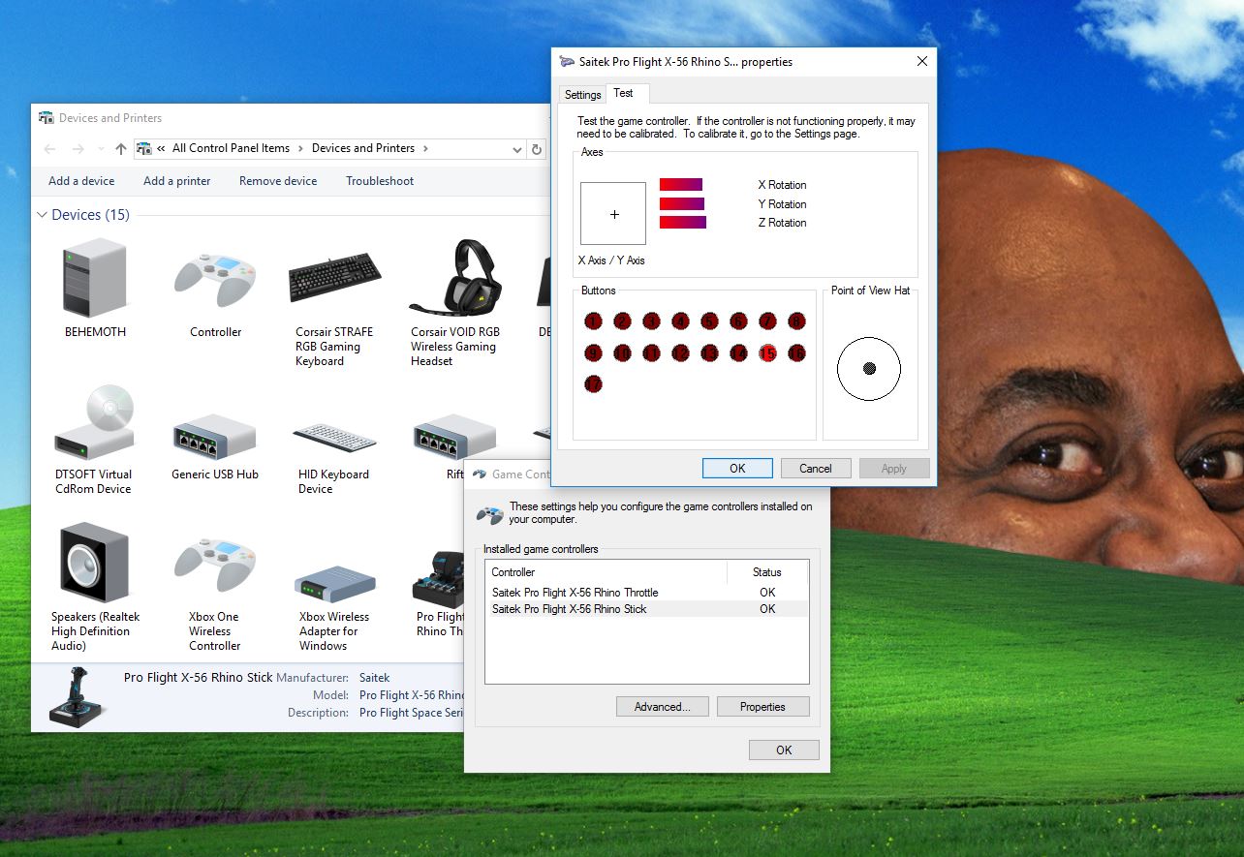Click test button 8 indicator

tap(796, 321)
